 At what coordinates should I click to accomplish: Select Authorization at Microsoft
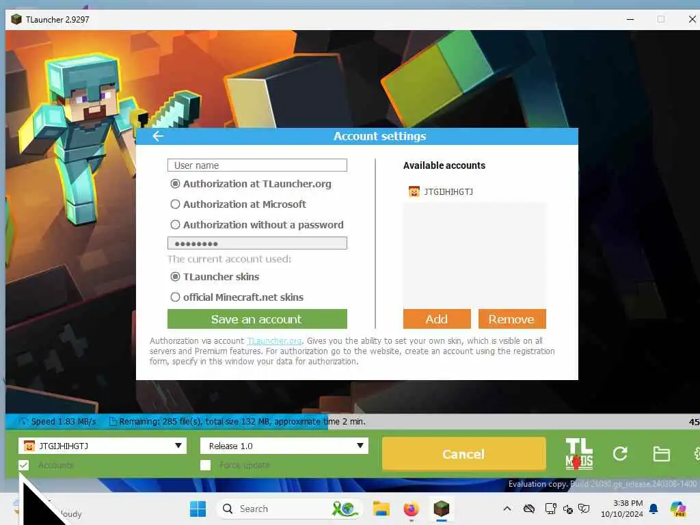pos(239,204)
